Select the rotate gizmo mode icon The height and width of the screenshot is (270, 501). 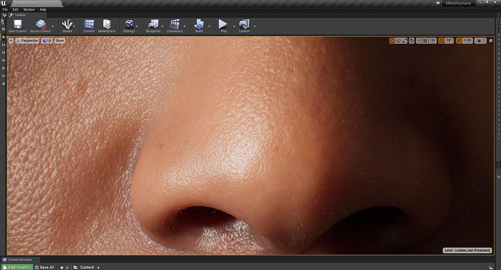tap(398, 41)
